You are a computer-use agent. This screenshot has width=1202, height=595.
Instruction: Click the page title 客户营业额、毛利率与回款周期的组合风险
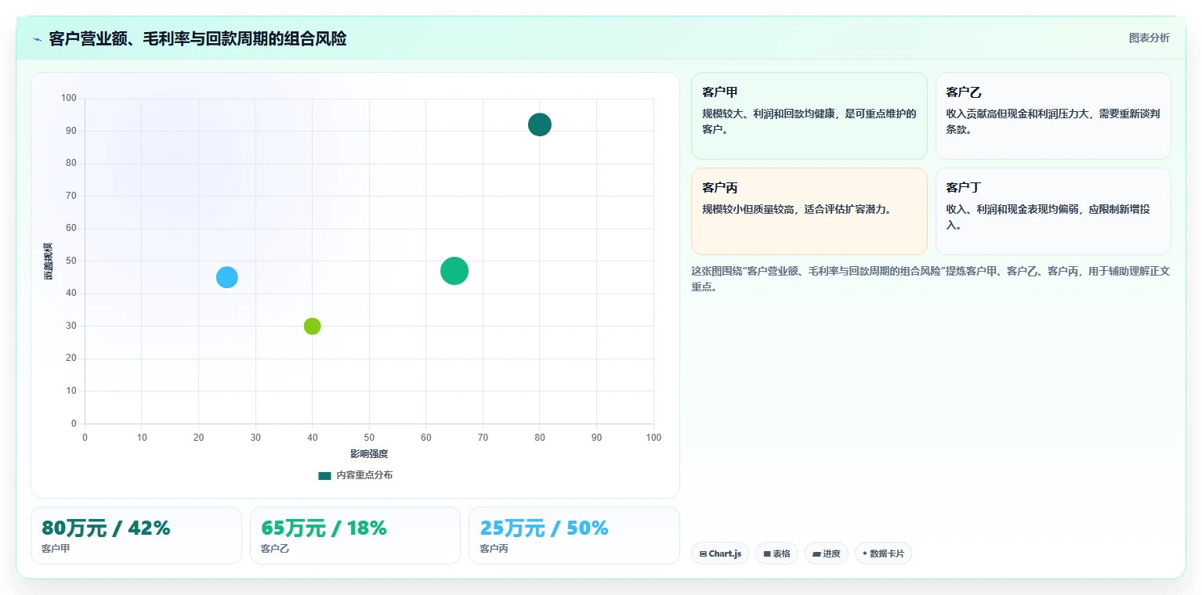tap(197, 38)
